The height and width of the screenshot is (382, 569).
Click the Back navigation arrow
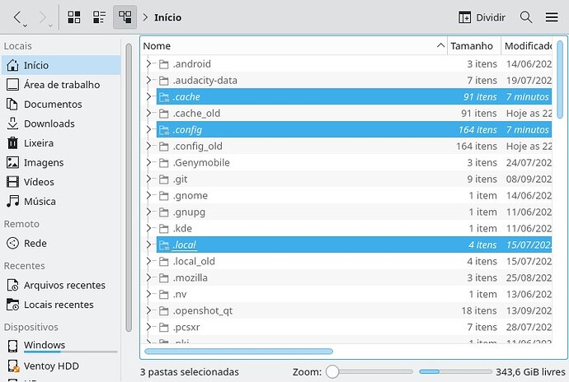17,17
